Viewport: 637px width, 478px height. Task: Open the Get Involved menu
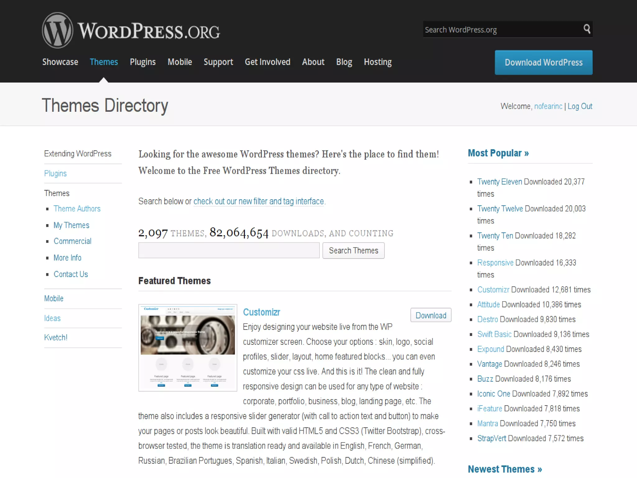point(267,62)
